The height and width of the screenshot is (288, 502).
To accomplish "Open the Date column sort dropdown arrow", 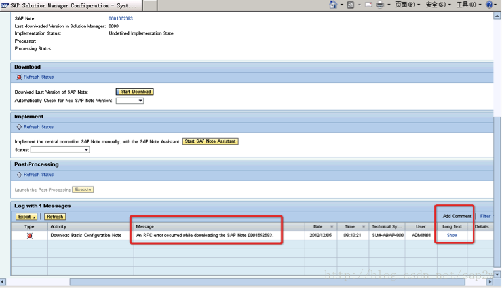I will click(x=332, y=226).
